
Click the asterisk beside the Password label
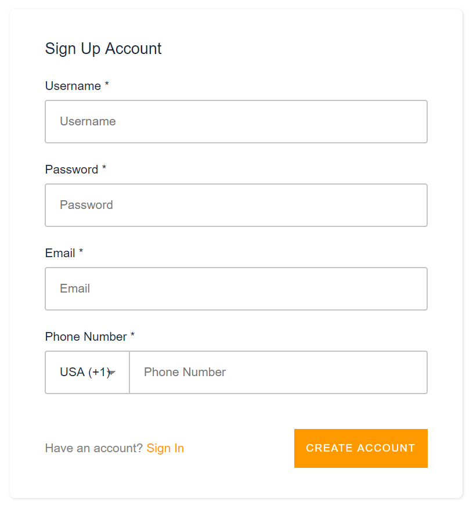(104, 169)
